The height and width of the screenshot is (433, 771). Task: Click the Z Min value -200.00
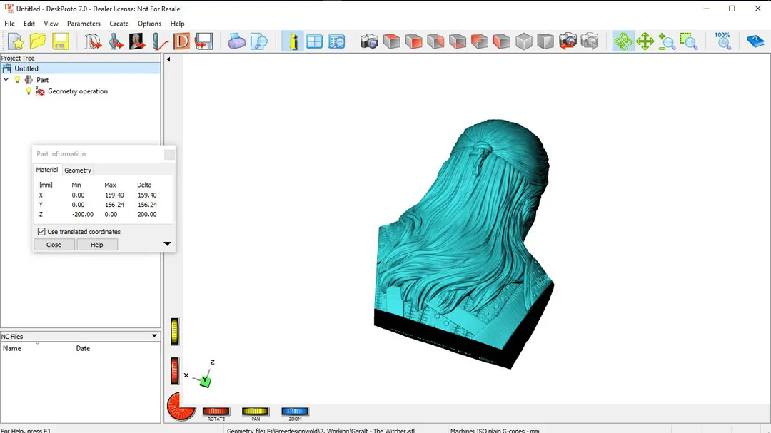click(x=83, y=214)
